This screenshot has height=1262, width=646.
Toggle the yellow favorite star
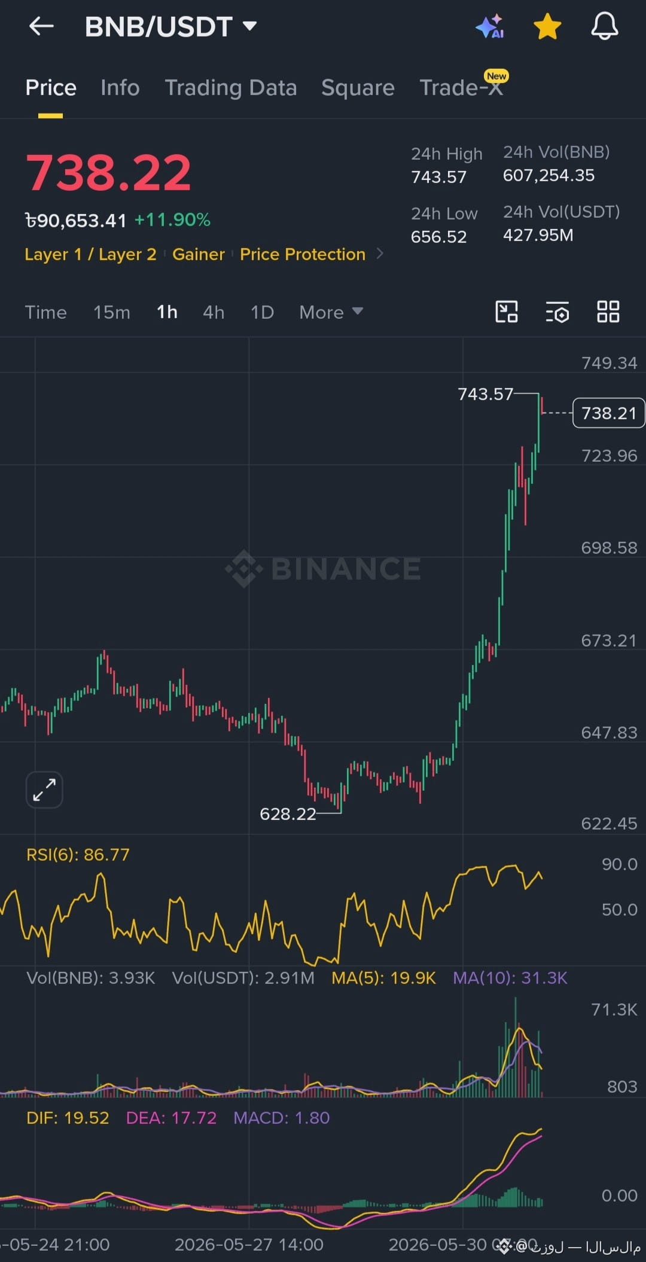click(547, 27)
